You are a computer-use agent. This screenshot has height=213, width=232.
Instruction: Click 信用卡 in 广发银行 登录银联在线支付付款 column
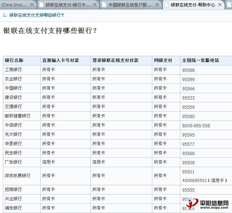click(x=99, y=162)
